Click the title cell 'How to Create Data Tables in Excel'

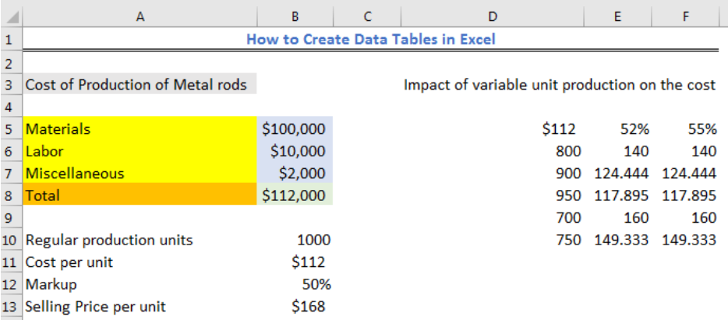(370, 40)
